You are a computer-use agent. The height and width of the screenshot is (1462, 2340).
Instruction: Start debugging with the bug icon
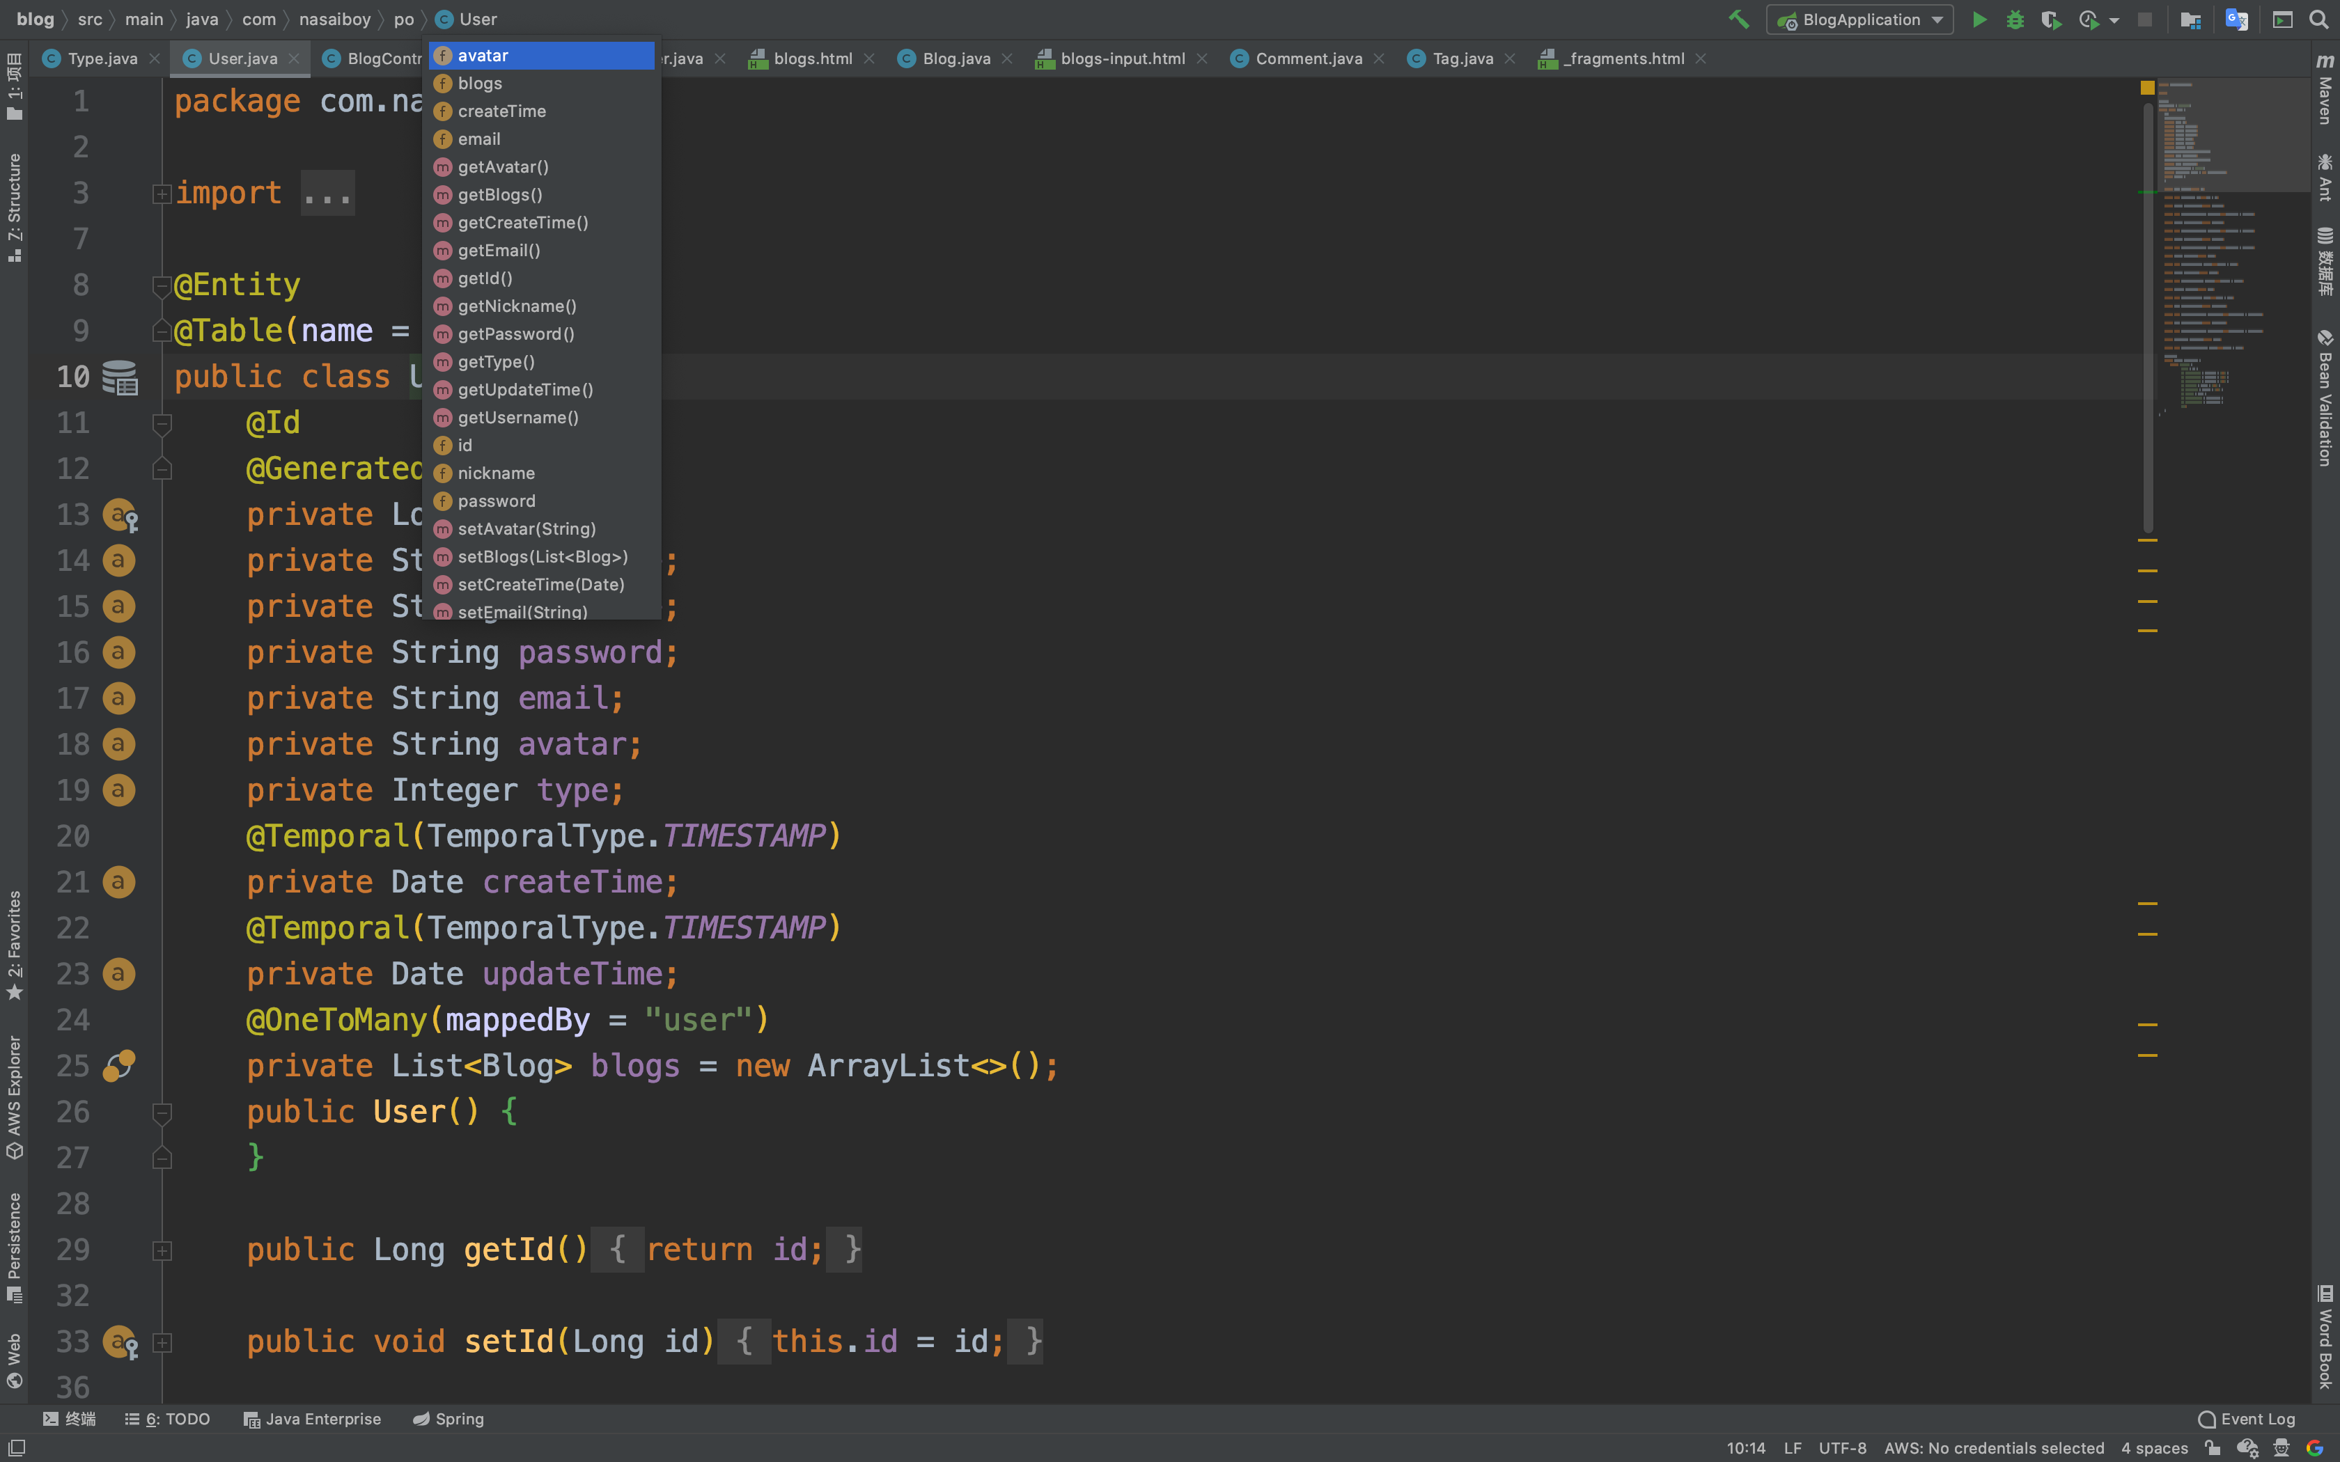pos(2015,19)
